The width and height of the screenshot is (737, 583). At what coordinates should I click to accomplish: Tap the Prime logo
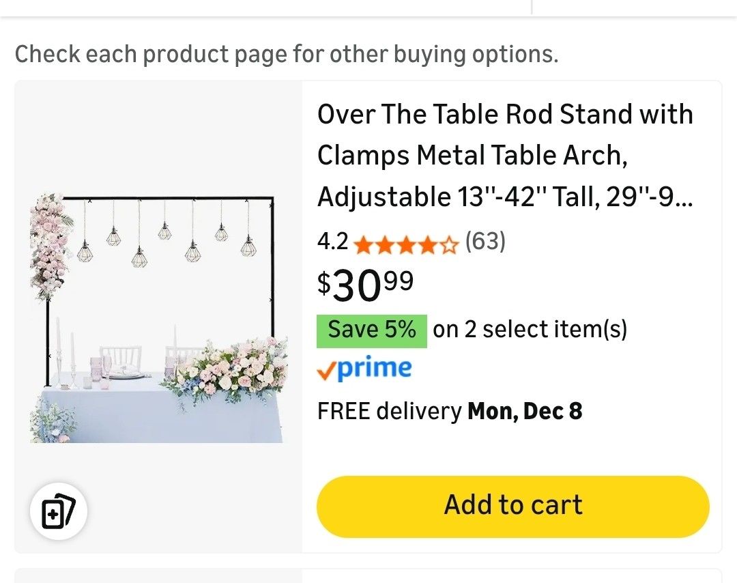point(364,369)
